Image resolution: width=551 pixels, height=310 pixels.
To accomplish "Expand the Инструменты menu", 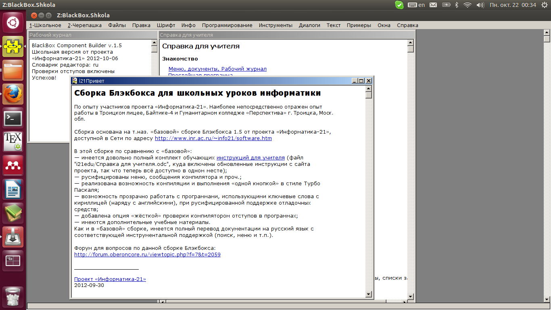I will click(x=275, y=25).
